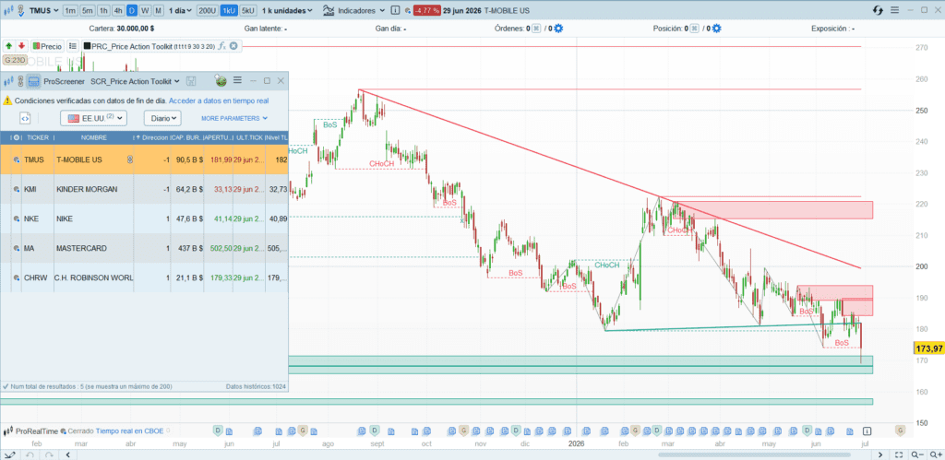The height and width of the screenshot is (460, 945).
Task: Select the M monthly timeframe button
Action: click(158, 10)
